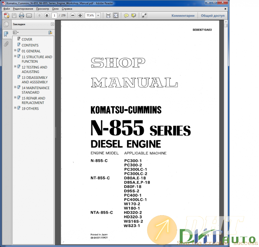Click the WS23-1 machine entry
The image size is (259, 247).
(132, 225)
